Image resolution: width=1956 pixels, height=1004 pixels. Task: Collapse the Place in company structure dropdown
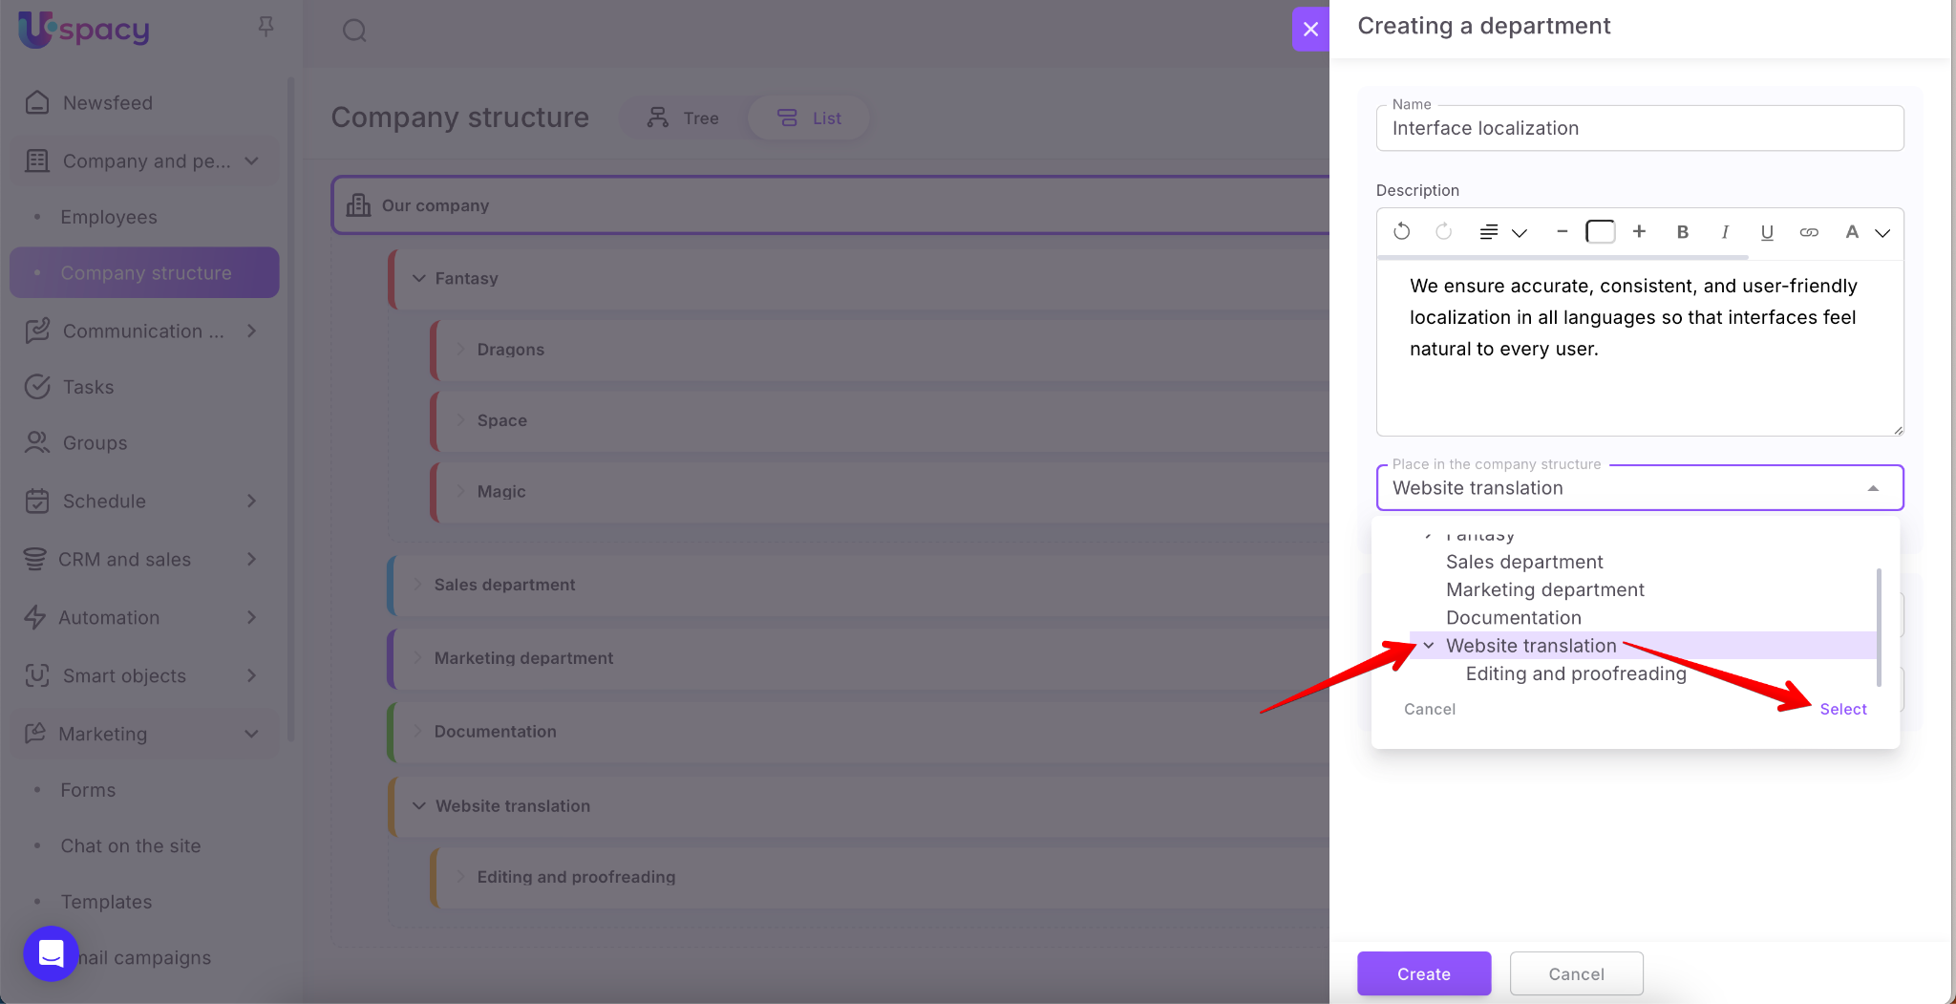1873,488
